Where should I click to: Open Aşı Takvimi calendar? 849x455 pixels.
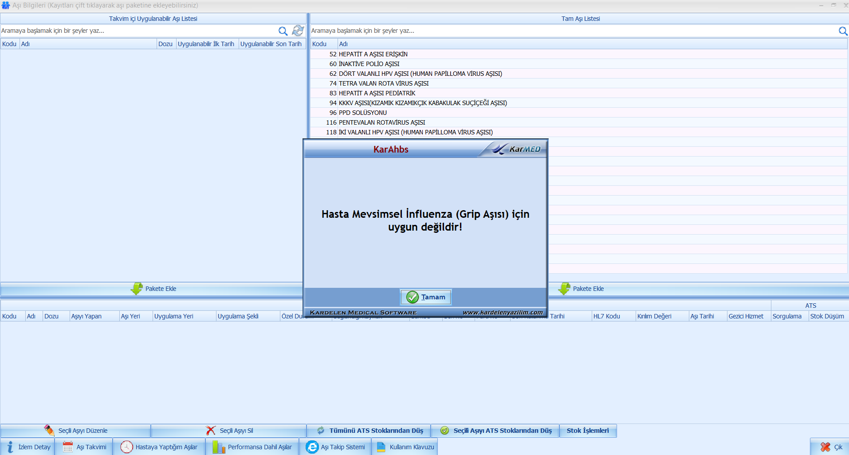(84, 447)
